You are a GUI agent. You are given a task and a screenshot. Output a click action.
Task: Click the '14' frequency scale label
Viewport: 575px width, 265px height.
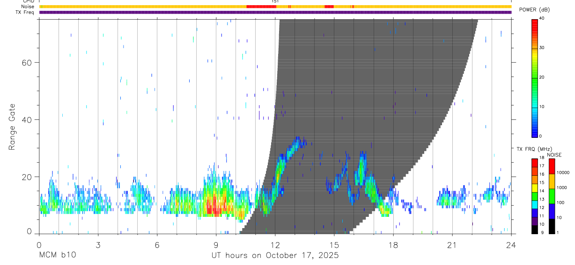542,191
